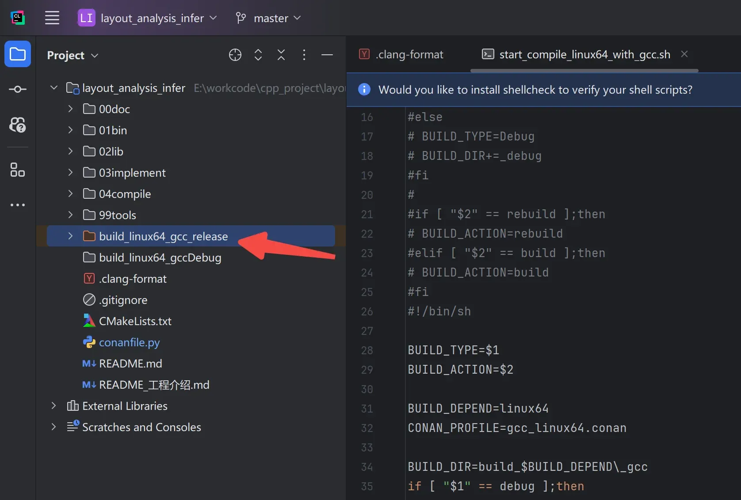Screen dimensions: 741x500
Task: Select CMakeLists.txt in the project tree
Action: click(135, 321)
